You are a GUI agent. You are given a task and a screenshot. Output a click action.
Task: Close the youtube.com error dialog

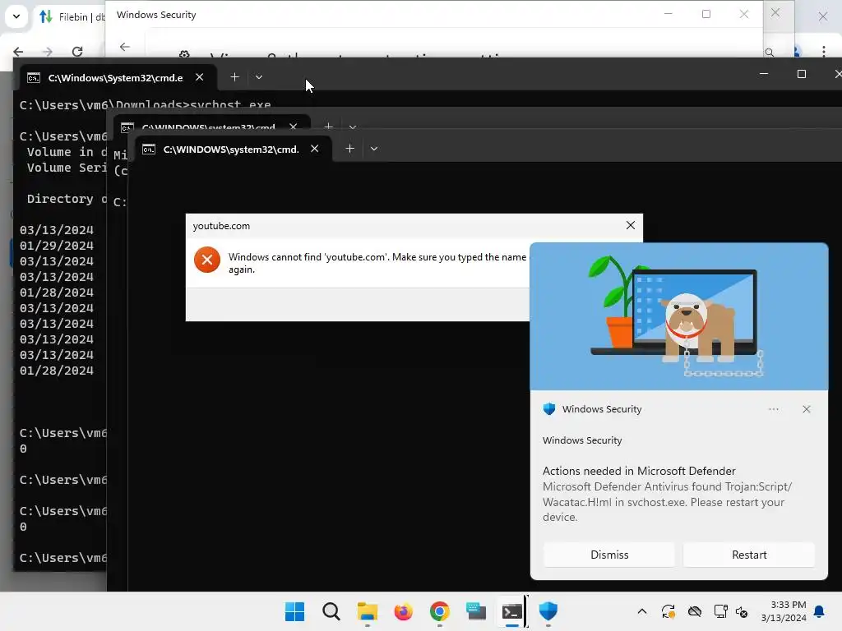click(631, 225)
